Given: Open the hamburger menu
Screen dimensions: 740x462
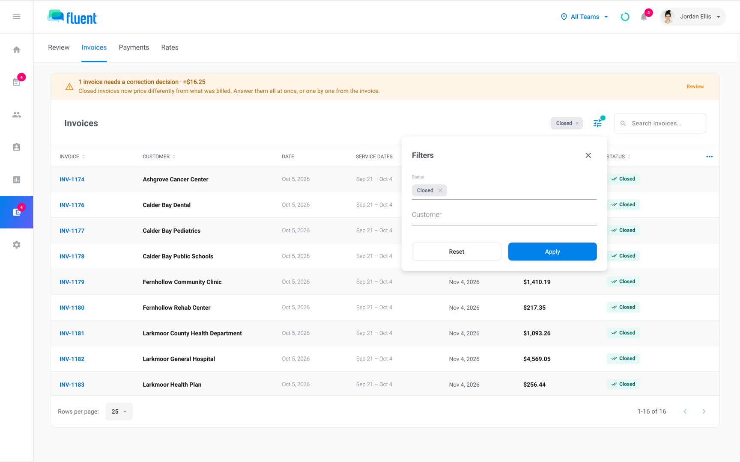Looking at the screenshot, I should tap(16, 16).
